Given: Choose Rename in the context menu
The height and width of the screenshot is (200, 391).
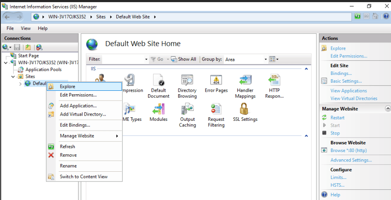Looking at the screenshot, I should tap(84, 166).
